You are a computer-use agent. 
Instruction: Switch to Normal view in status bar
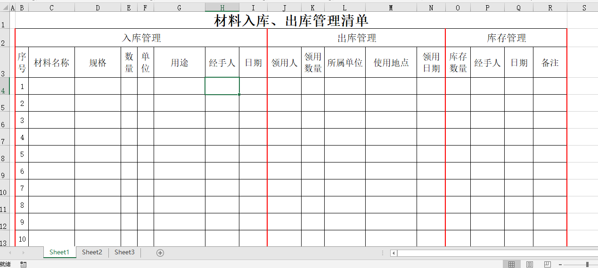click(x=511, y=264)
